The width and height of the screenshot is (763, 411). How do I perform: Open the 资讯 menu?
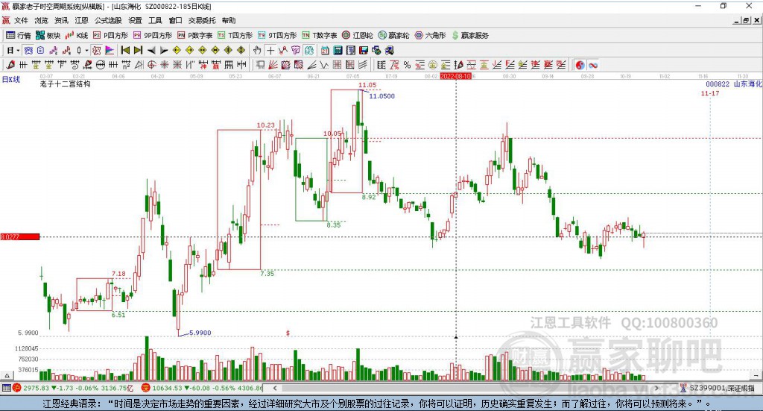tap(61, 20)
